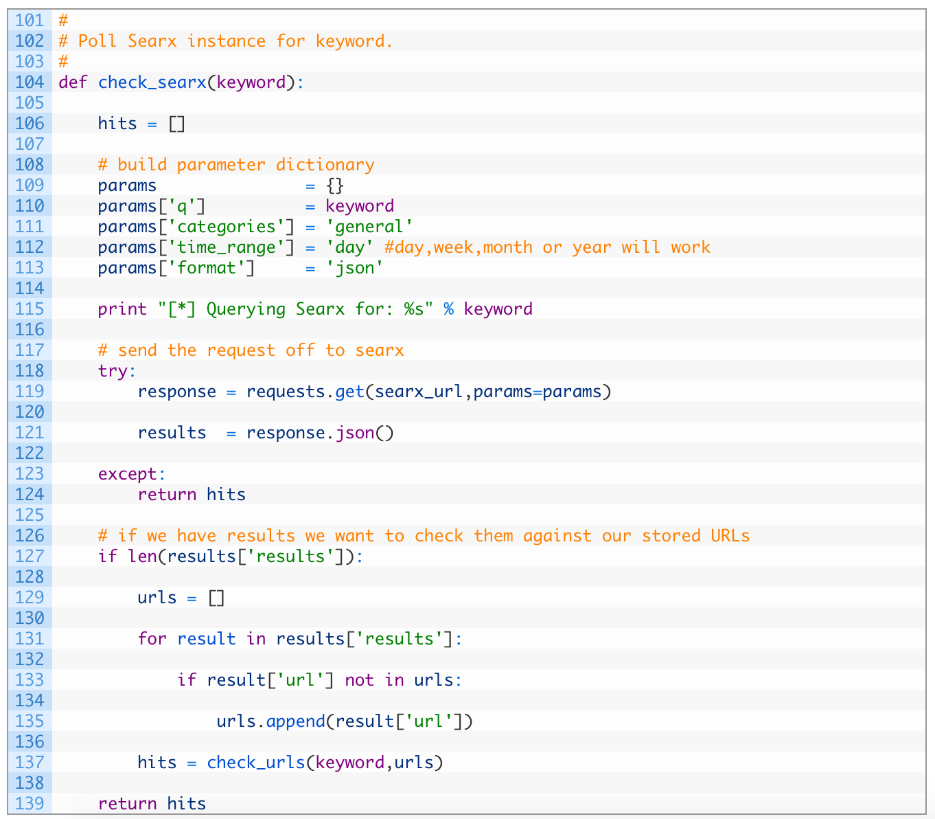Click line number 132 in the gutter
935x819 pixels.
[30, 660]
